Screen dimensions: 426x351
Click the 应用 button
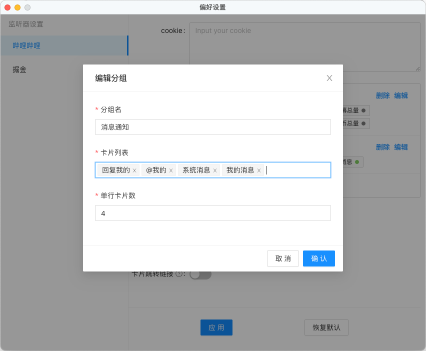[216, 327]
